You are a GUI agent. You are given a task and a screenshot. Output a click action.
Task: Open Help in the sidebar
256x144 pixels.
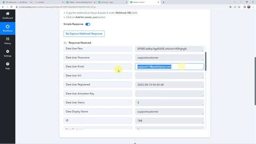pyautogui.click(x=8, y=66)
